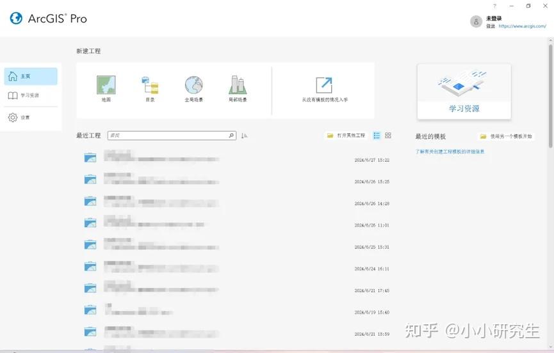
Task: Open recent project dated 2024/6/26 15:25
Action: [x=237, y=179]
